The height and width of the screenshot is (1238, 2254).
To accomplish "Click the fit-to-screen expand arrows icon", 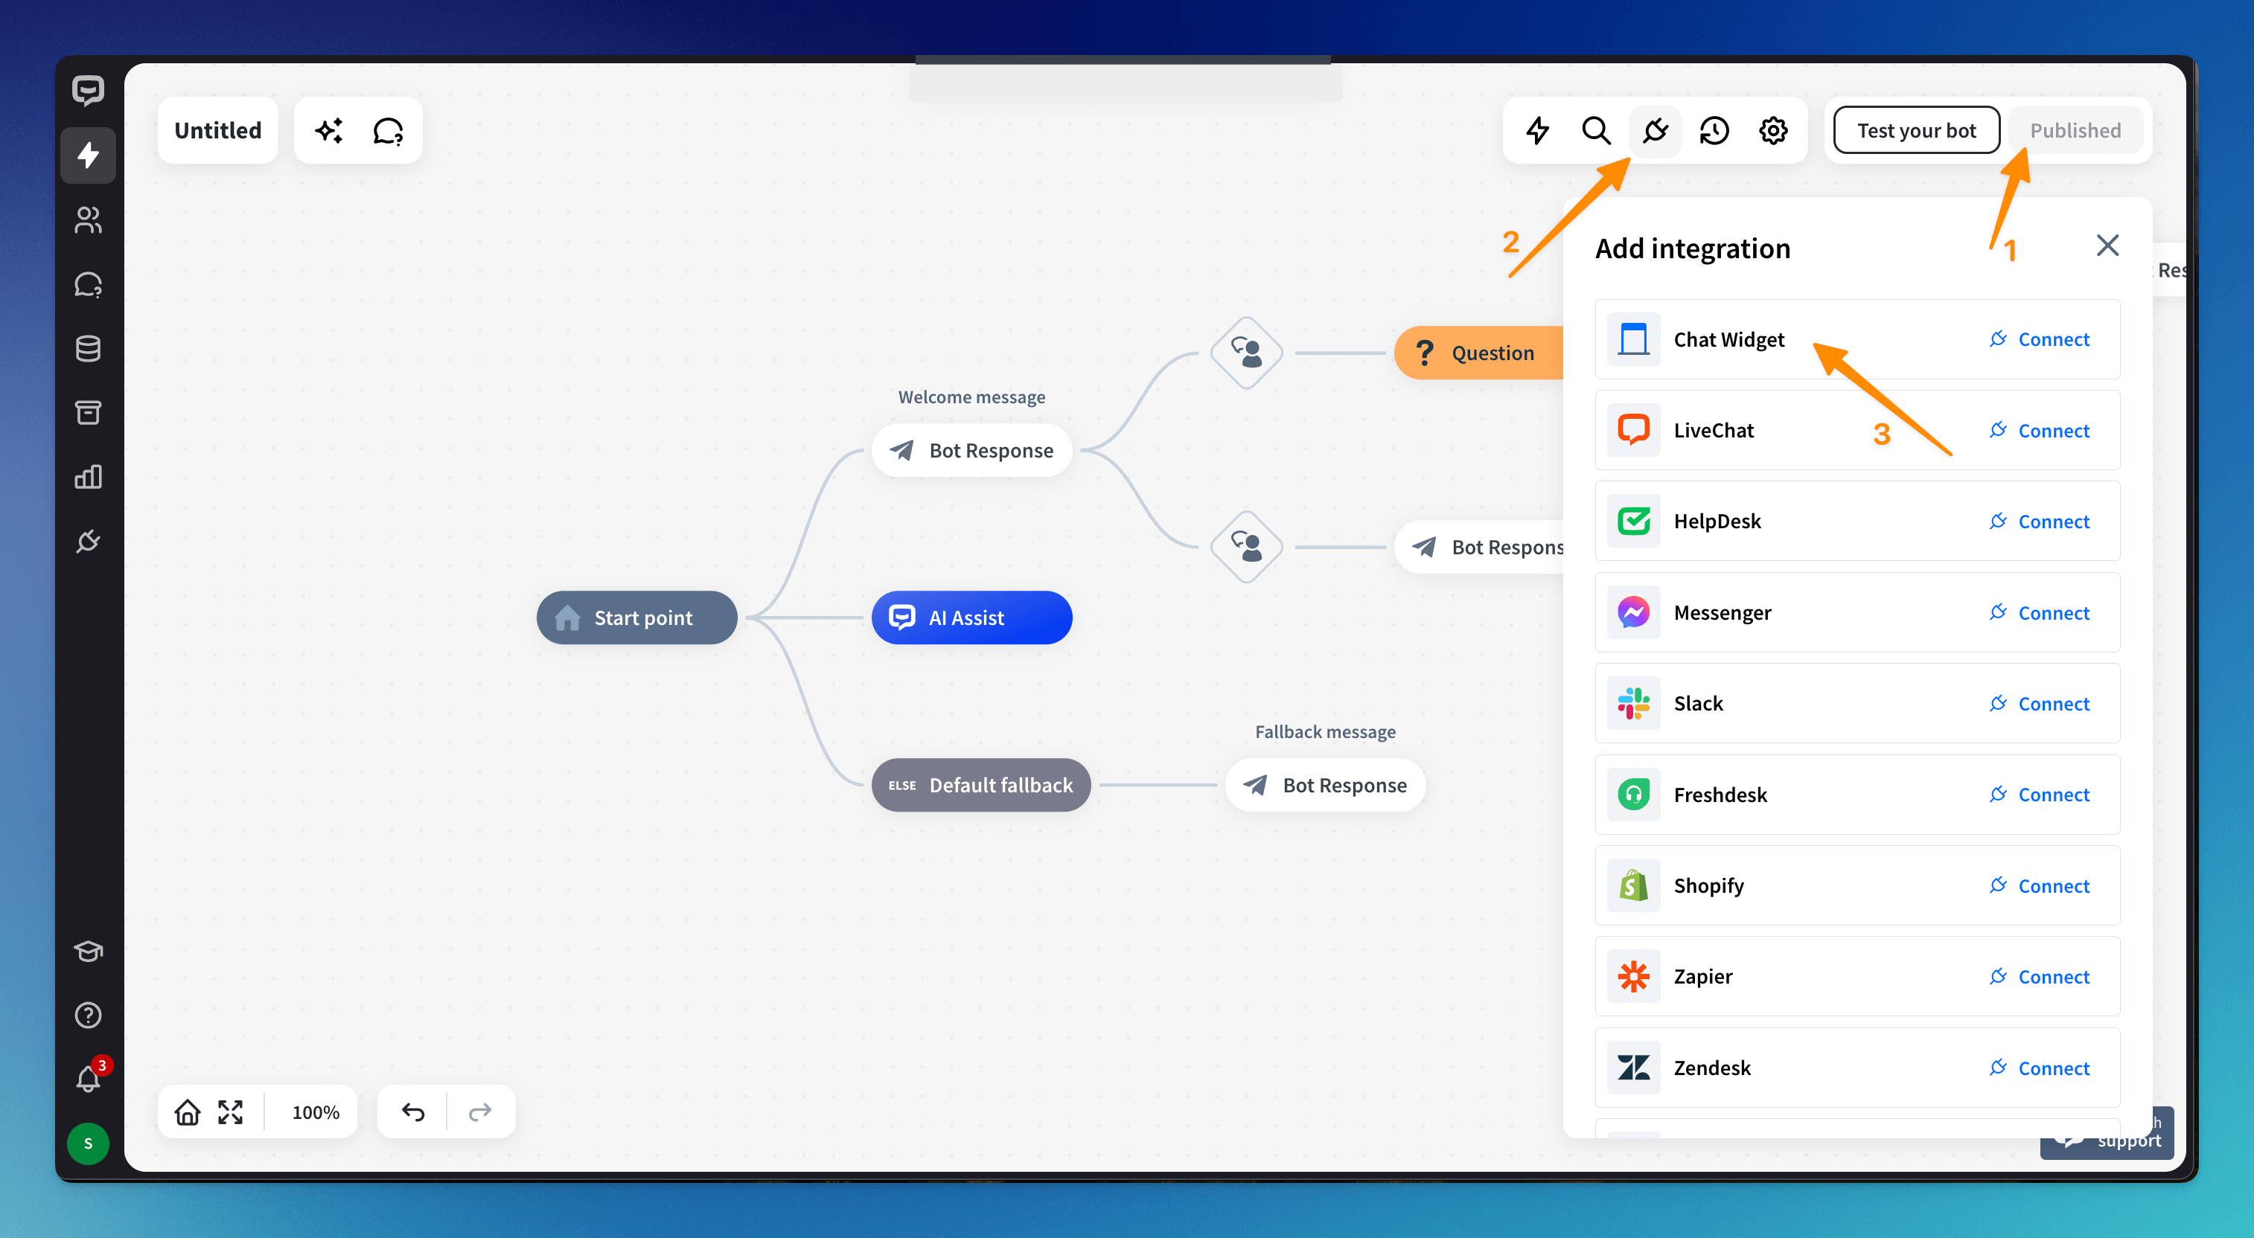I will 230,1112.
